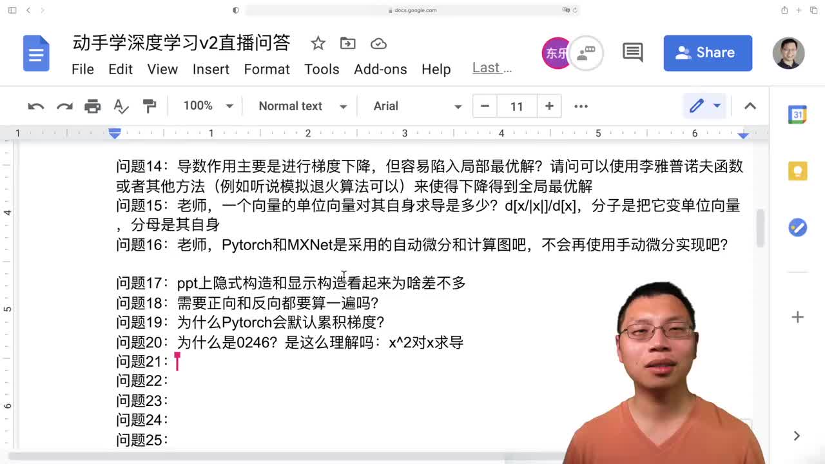The width and height of the screenshot is (825, 464).
Task: Click the line 问题16 about MXNet
Action: [x=422, y=245]
